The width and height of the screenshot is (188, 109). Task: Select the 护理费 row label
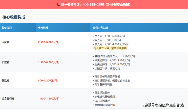pos(5,62)
